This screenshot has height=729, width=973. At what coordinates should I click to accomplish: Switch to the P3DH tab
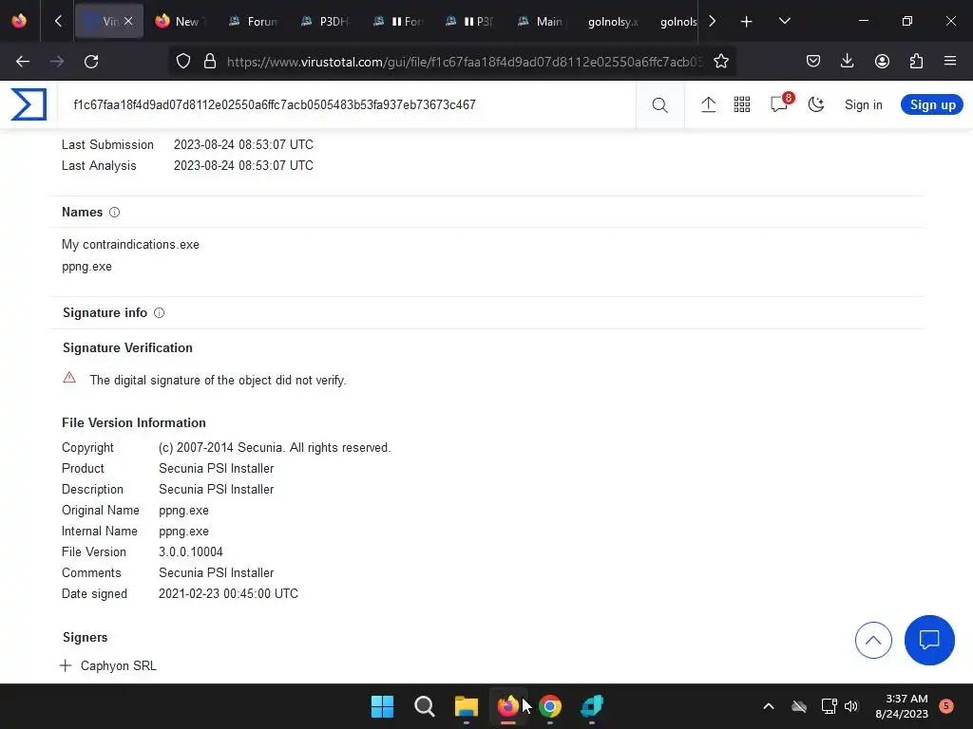[x=325, y=22]
